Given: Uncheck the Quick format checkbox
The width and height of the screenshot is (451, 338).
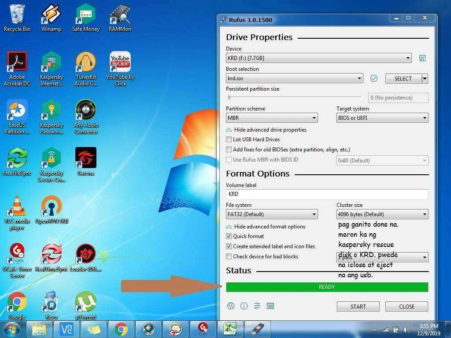Looking at the screenshot, I should pos(229,236).
